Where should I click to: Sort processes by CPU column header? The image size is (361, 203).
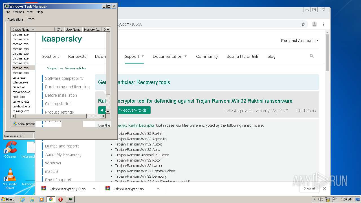[60, 29]
